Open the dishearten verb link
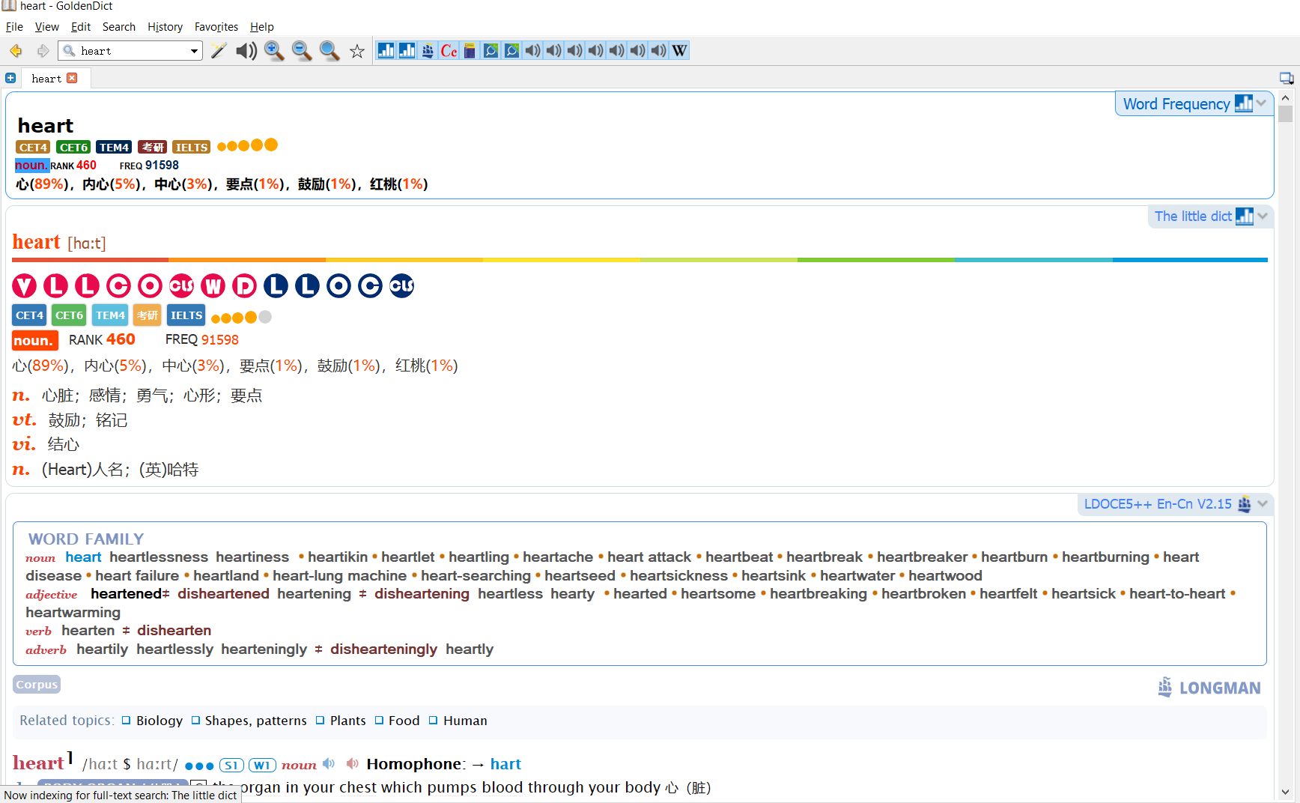The width and height of the screenshot is (1300, 803). [x=174, y=630]
